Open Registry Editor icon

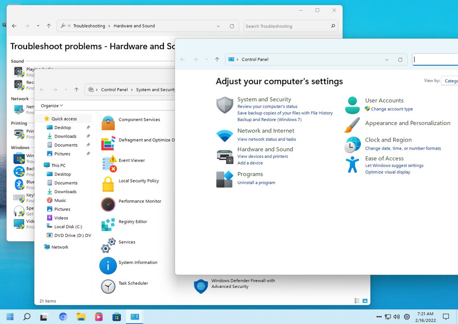[x=108, y=225]
